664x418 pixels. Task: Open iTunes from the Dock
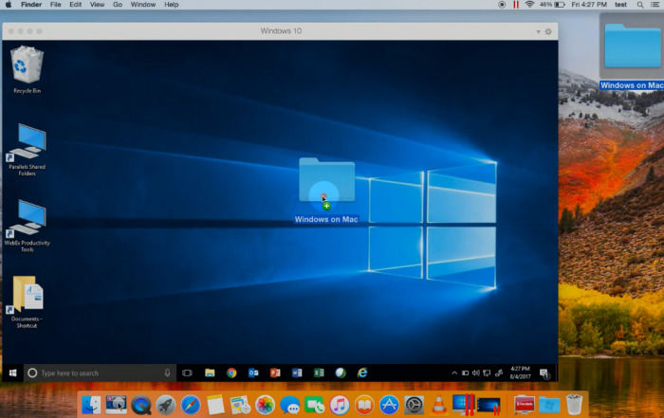pos(340,406)
